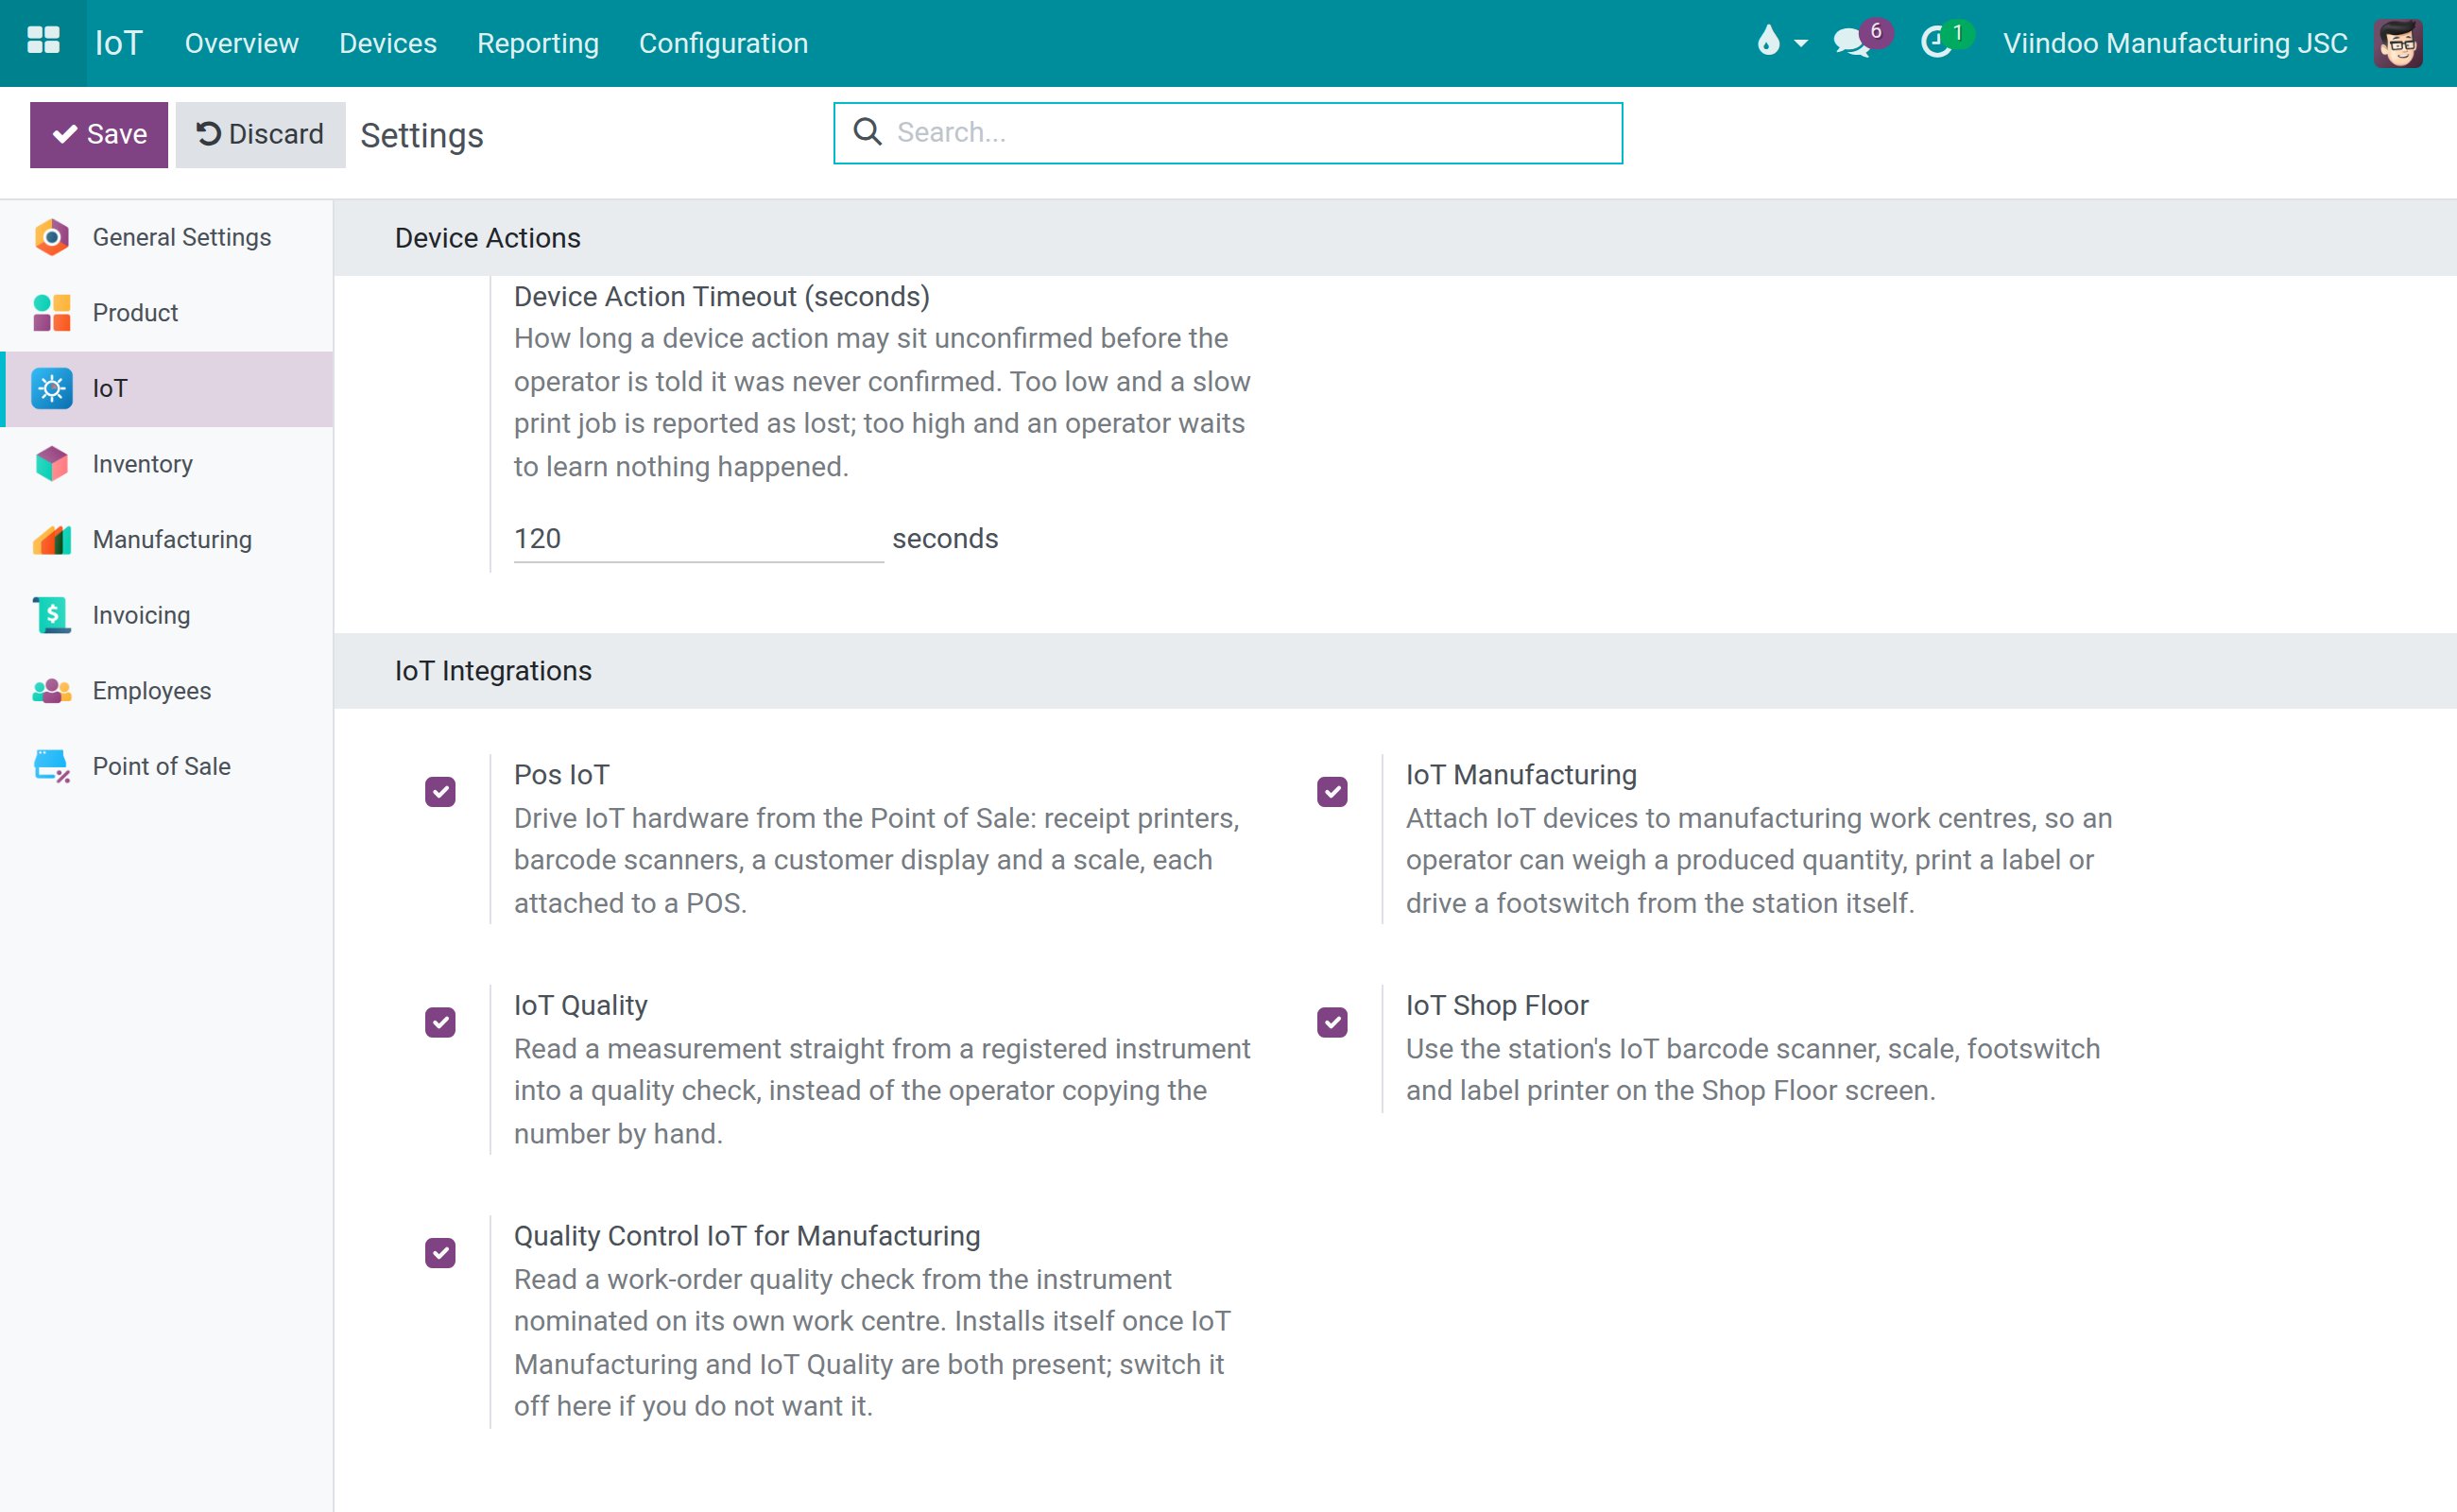This screenshot has width=2457, height=1512.
Task: Open the activities clock icon
Action: coord(1937,43)
